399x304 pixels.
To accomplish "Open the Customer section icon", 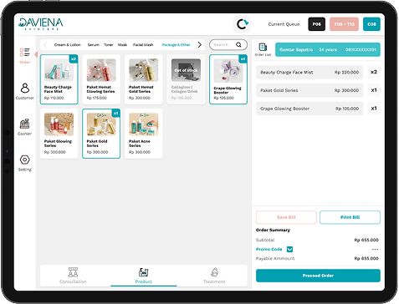I will pos(25,88).
